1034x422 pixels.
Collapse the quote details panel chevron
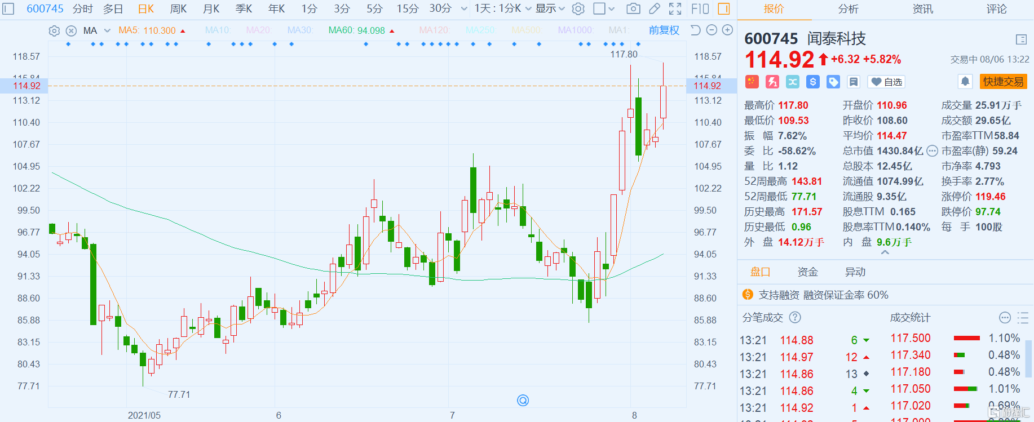click(x=885, y=252)
